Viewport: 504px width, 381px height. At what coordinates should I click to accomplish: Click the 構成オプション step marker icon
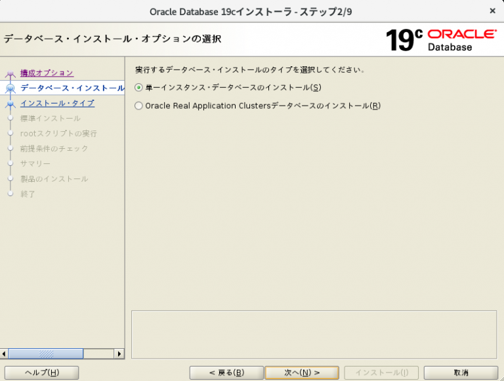click(x=10, y=73)
